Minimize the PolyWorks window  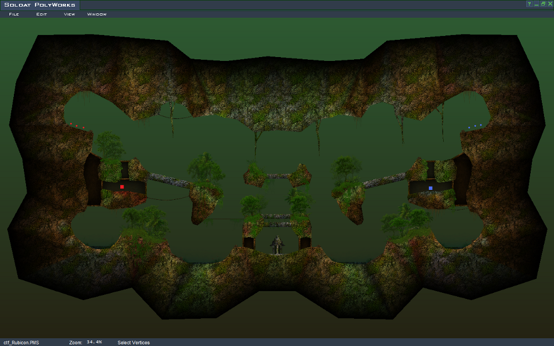pyautogui.click(x=536, y=3)
